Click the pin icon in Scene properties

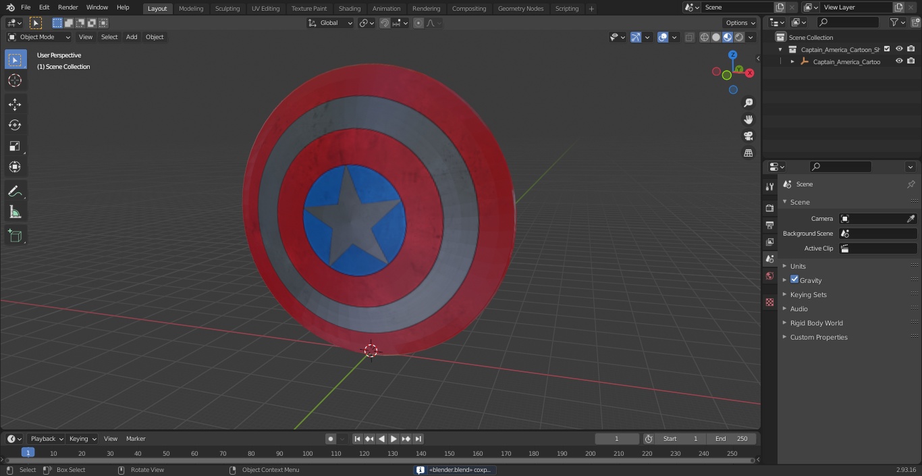pos(911,184)
